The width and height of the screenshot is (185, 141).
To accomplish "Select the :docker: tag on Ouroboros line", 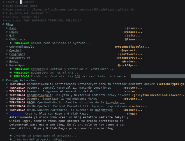I will click(130, 110).
